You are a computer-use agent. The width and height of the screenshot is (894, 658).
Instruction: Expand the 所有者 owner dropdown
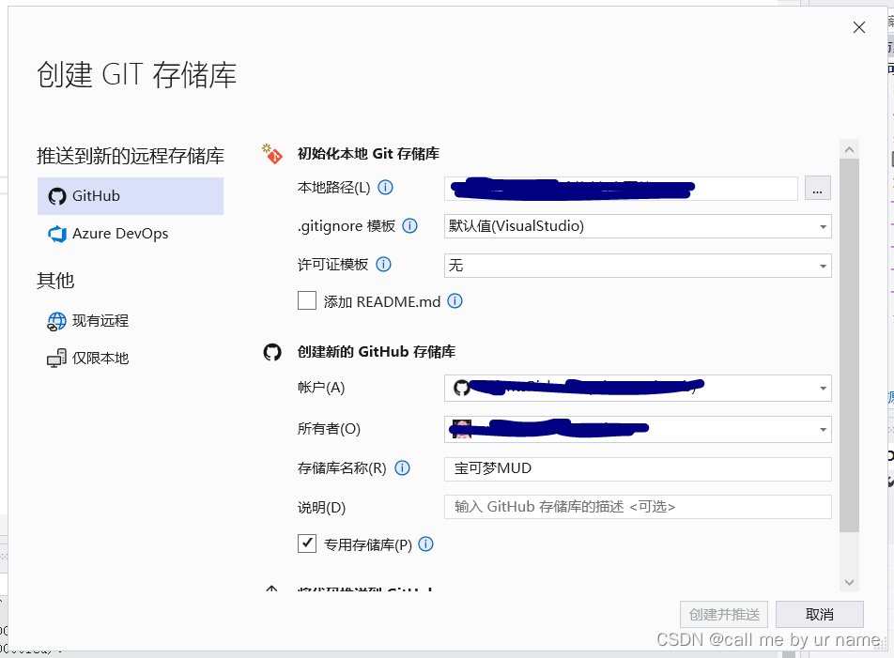(x=824, y=429)
